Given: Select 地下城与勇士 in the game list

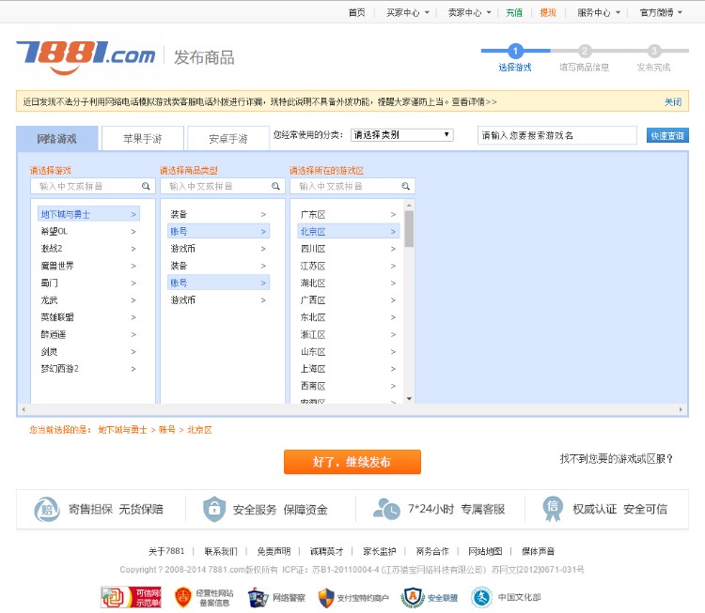Looking at the screenshot, I should [88, 214].
